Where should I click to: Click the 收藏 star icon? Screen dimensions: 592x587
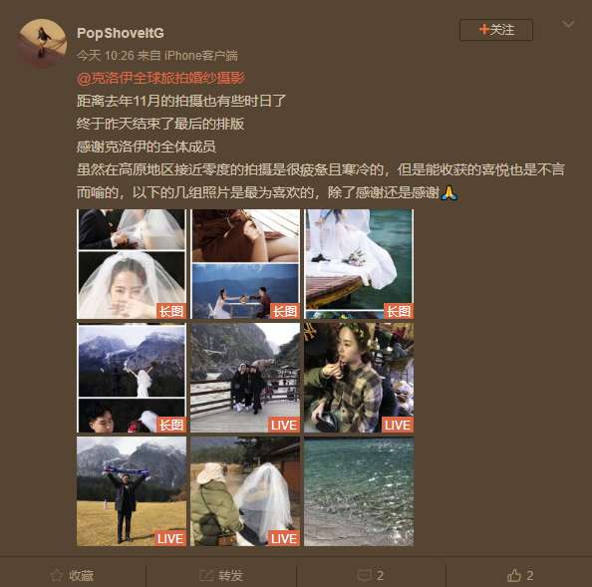click(x=57, y=575)
